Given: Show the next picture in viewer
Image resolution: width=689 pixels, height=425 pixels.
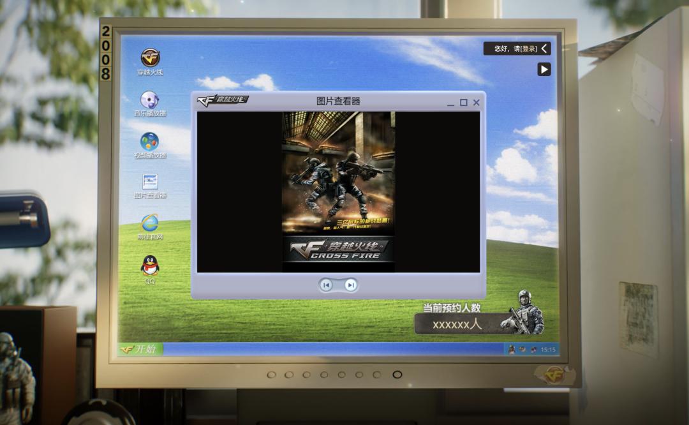Looking at the screenshot, I should [x=351, y=285].
